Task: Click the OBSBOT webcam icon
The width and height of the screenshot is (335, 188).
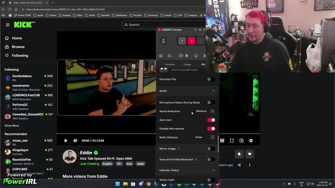Action: pyautogui.click(x=187, y=56)
